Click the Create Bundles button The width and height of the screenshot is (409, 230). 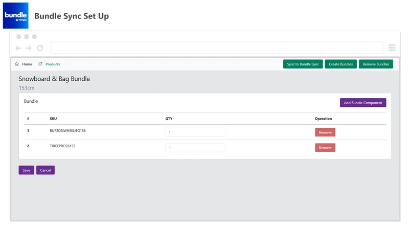pos(340,64)
